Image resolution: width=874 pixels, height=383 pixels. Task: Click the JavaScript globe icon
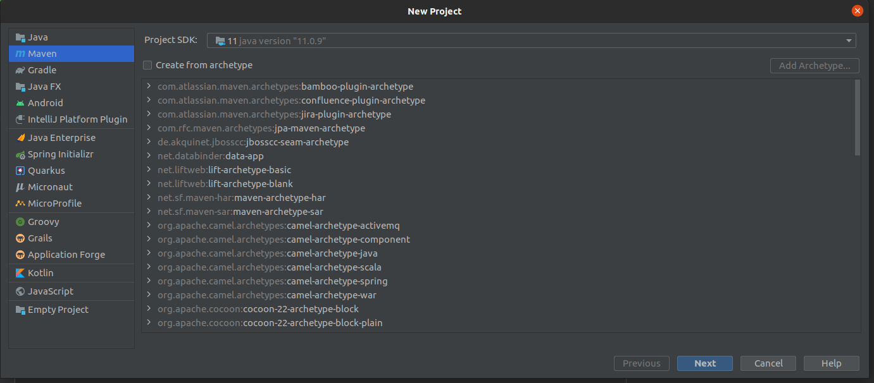[20, 291]
